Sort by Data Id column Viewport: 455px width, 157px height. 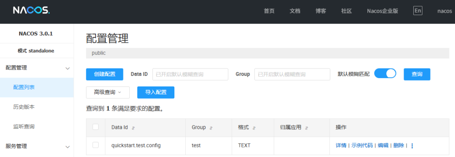point(134,128)
